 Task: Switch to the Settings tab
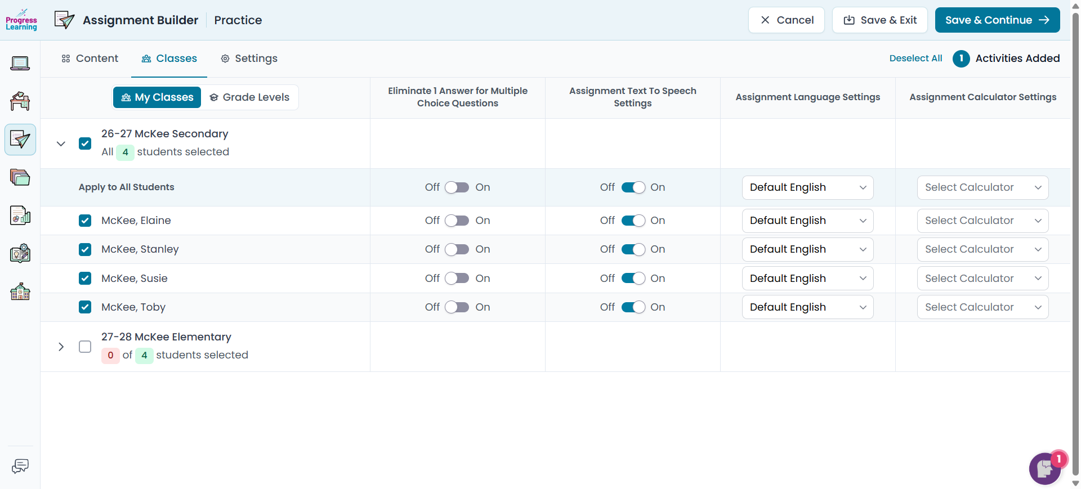[249, 59]
